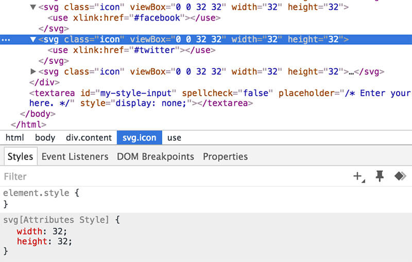Screen dimensions: 412x262
Task: Select use in the breadcrumb bar
Action: (174, 137)
